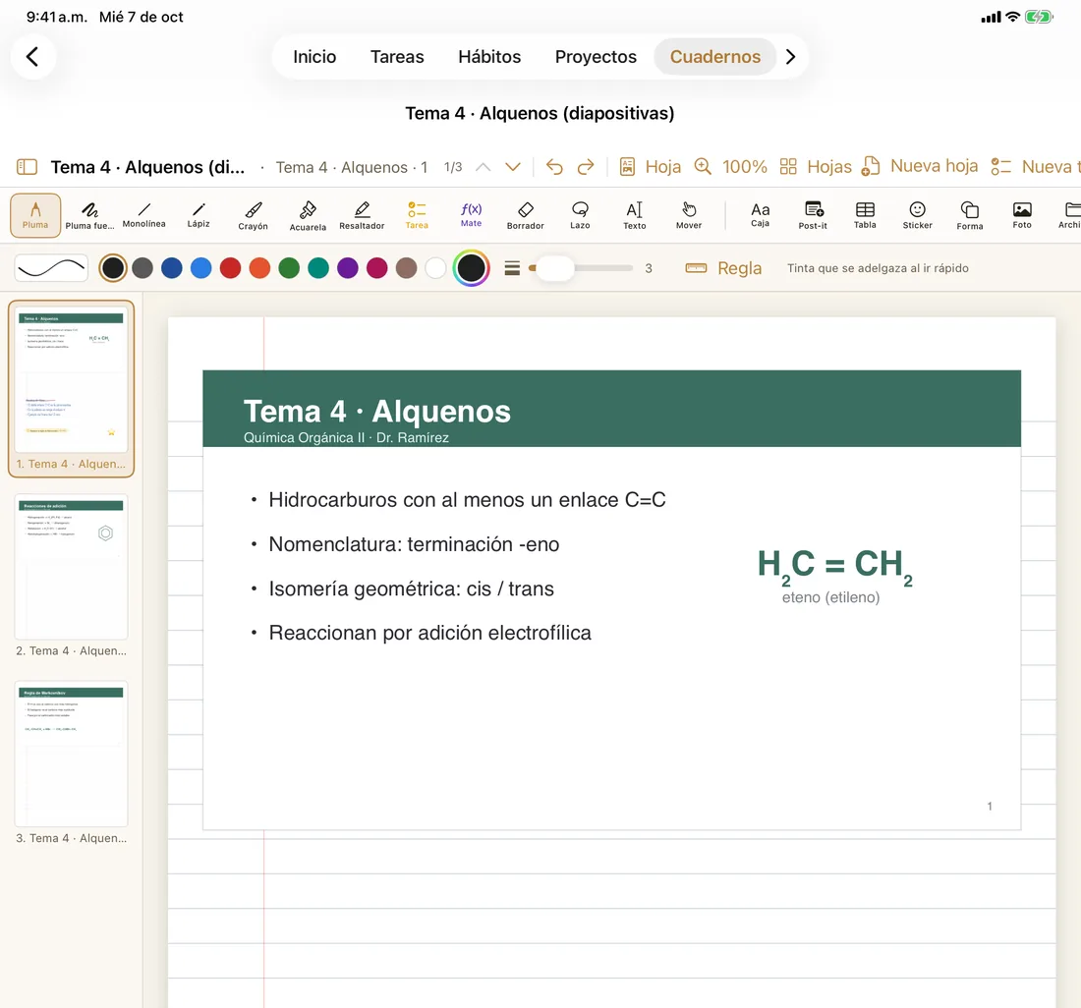The image size is (1081, 1008).
Task: Switch to the Hábitos tab
Action: point(489,57)
